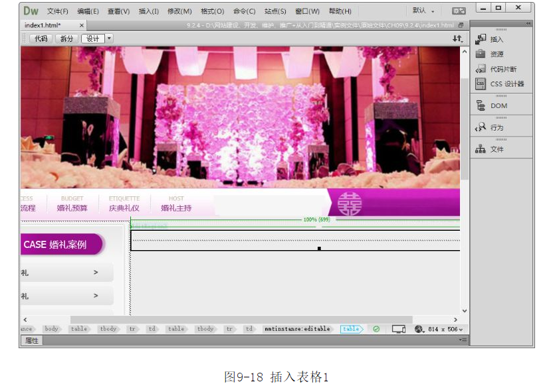Click the 婚礼预算 navigation link

pyautogui.click(x=72, y=208)
